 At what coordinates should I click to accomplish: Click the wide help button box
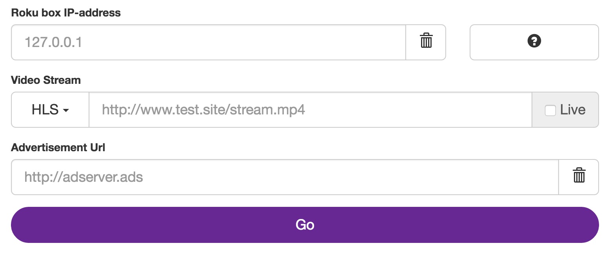point(534,42)
